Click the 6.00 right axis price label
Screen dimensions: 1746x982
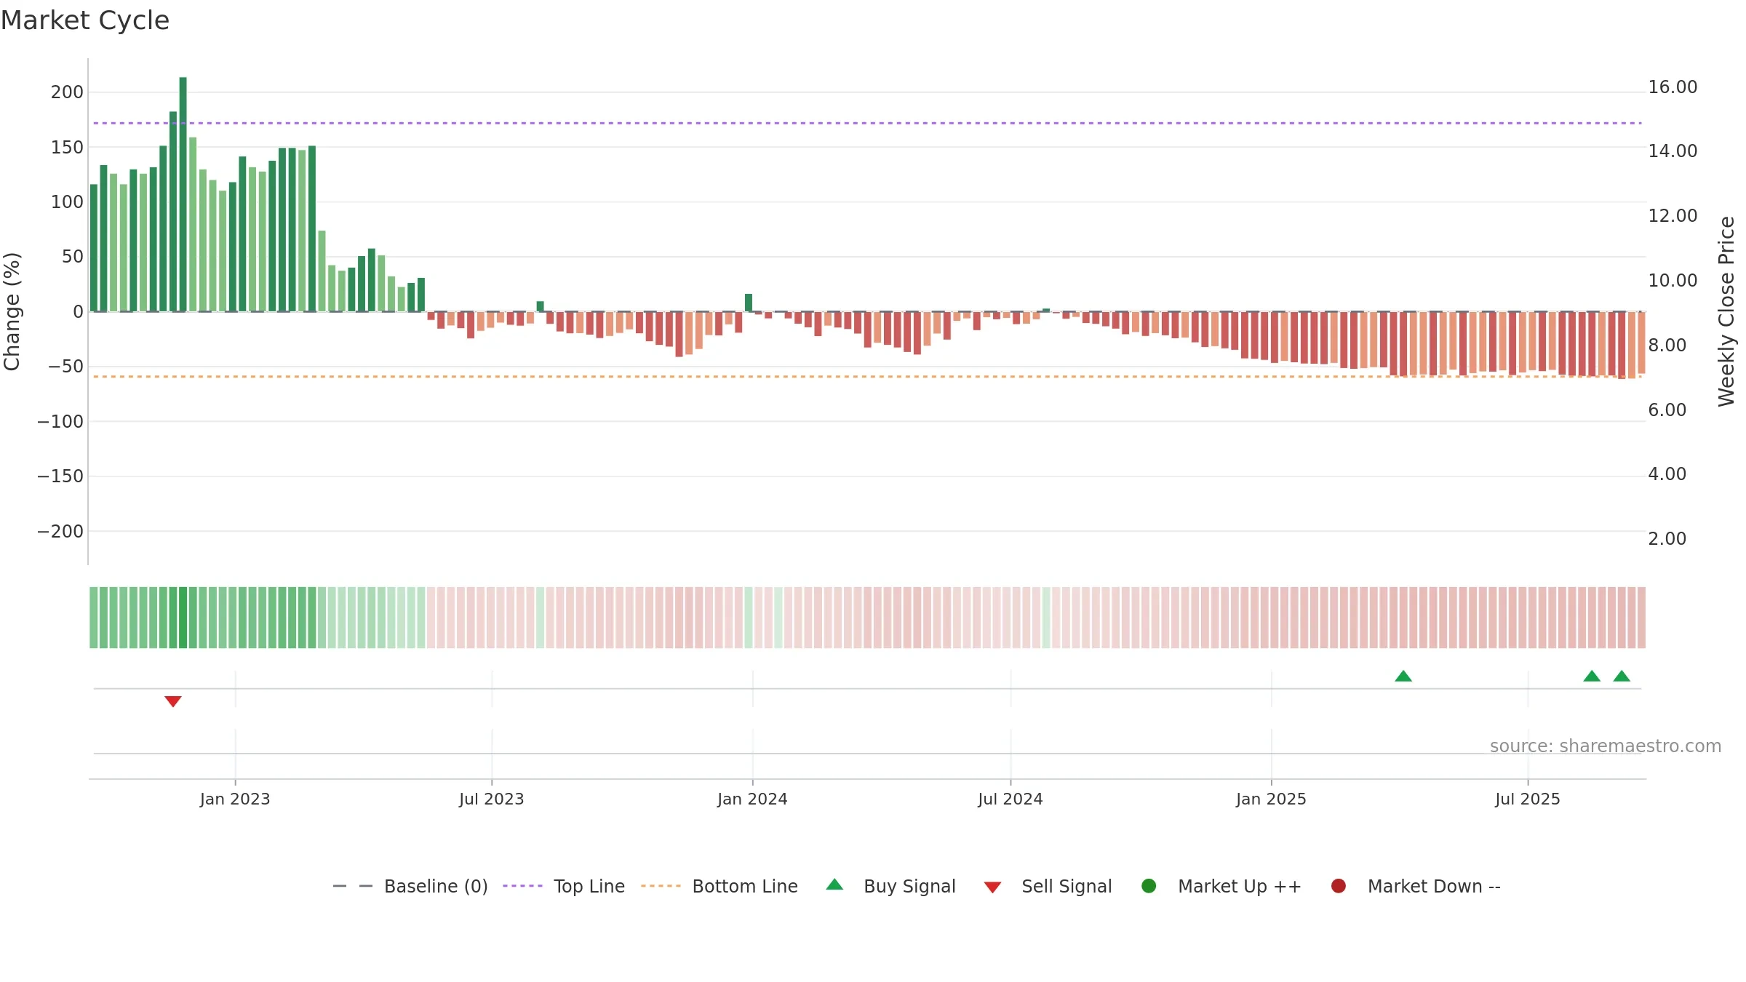(1667, 410)
